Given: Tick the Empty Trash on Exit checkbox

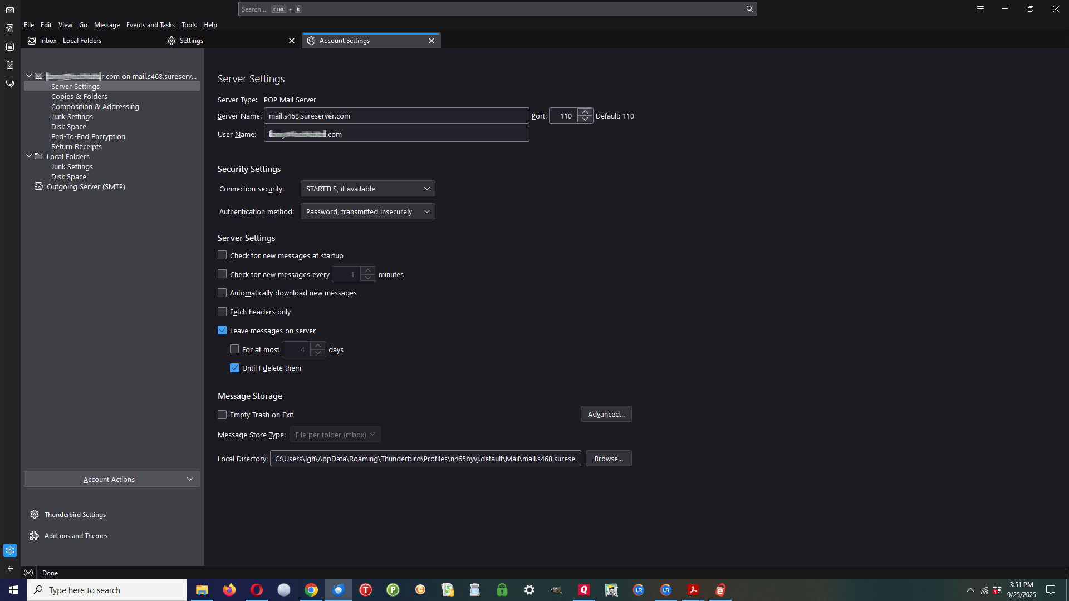Looking at the screenshot, I should [x=222, y=415].
